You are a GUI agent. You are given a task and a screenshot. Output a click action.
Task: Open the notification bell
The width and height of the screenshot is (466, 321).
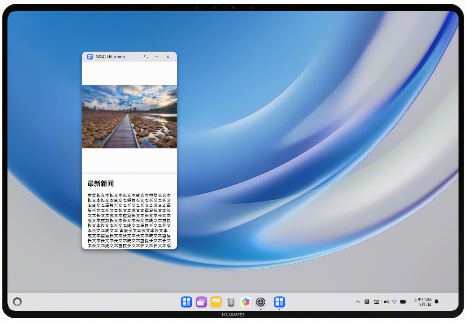[x=437, y=302]
